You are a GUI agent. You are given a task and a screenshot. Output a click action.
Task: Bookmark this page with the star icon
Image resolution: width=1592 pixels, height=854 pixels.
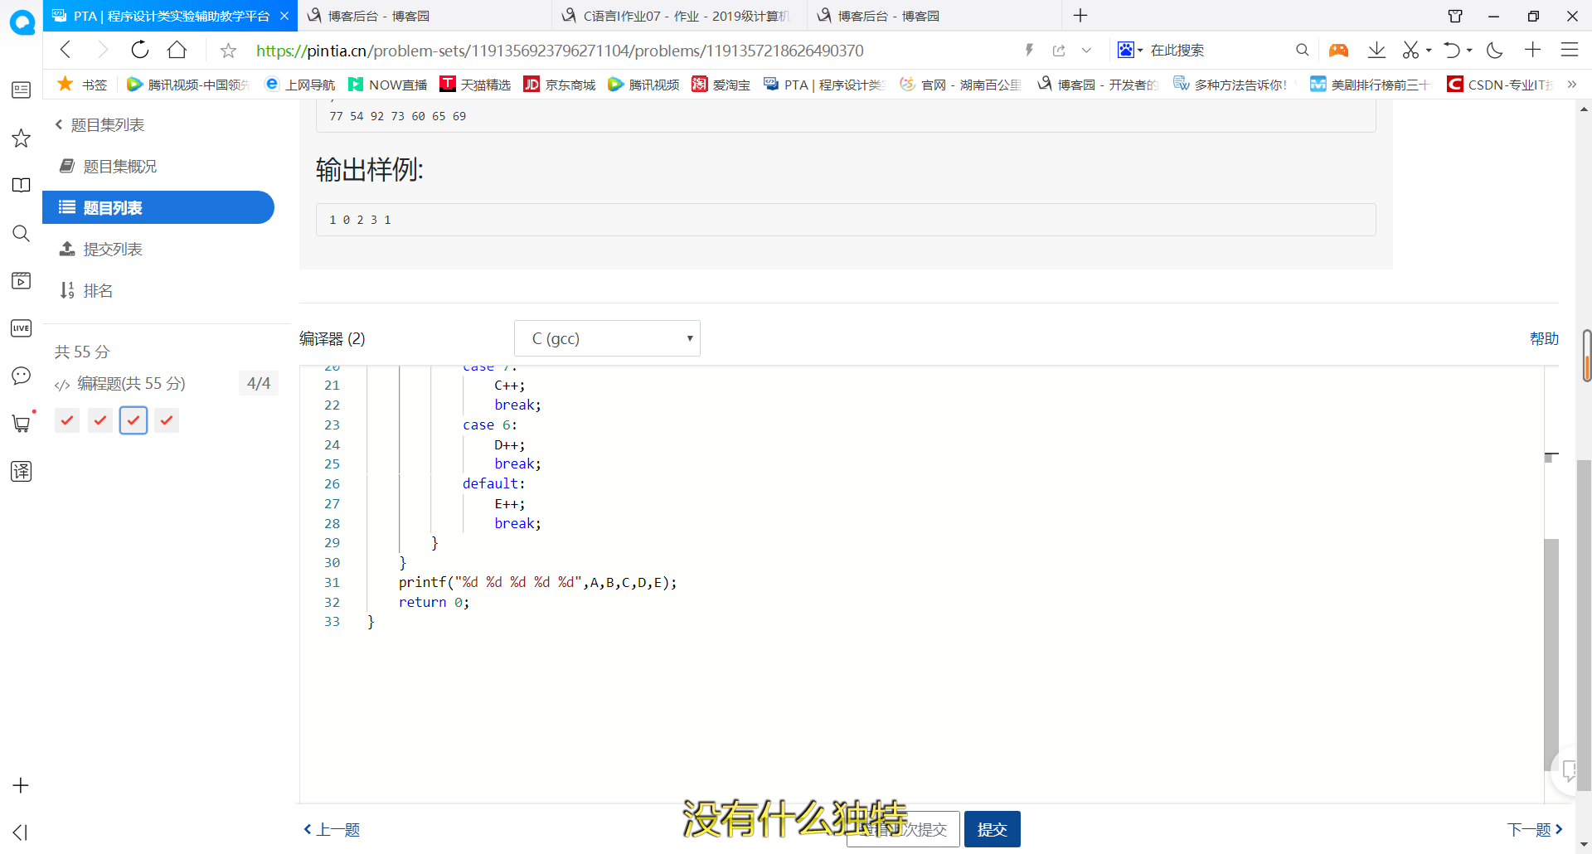coord(228,51)
